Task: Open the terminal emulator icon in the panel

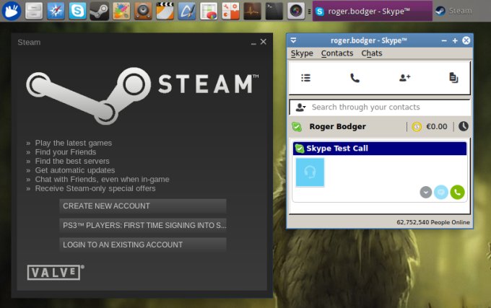Action: (274, 11)
